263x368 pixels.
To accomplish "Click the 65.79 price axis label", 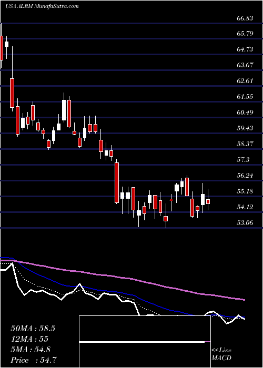I will coord(245,34).
